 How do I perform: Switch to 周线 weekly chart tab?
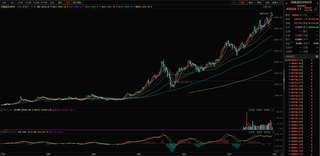pos(60,2)
